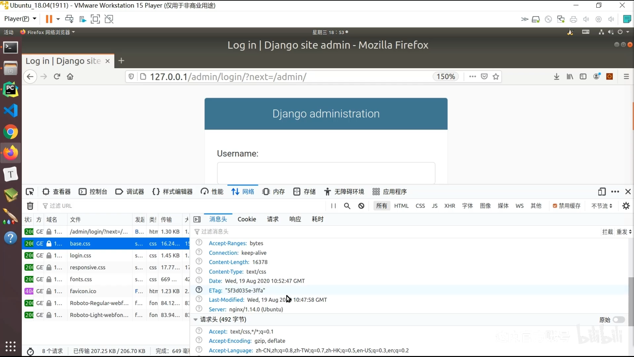Activate the element picker in devtools
634x357 pixels.
tap(30, 192)
